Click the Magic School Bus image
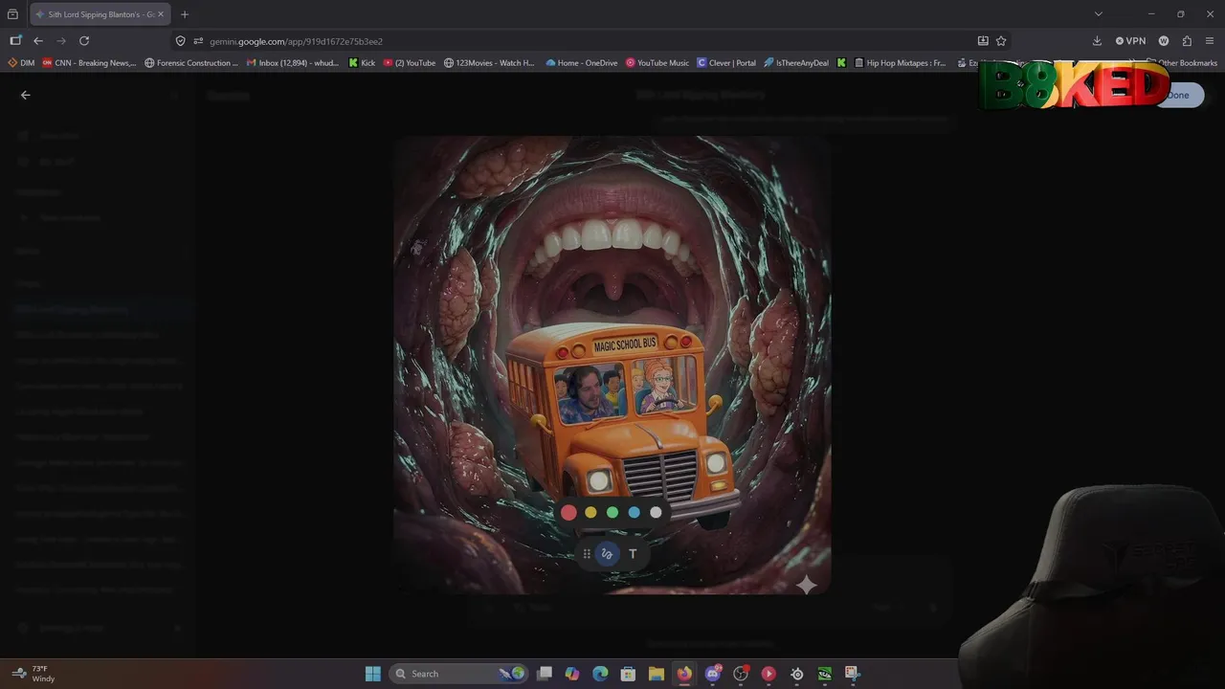The width and height of the screenshot is (1225, 689). point(612,365)
